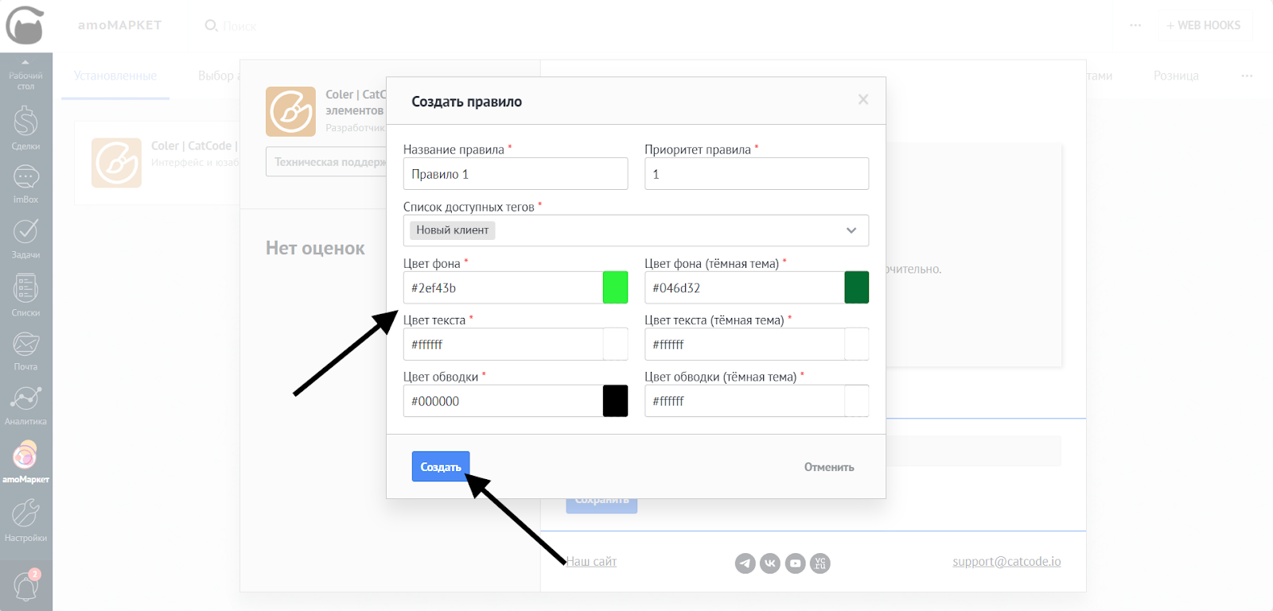Click the Название правила input field

click(515, 174)
